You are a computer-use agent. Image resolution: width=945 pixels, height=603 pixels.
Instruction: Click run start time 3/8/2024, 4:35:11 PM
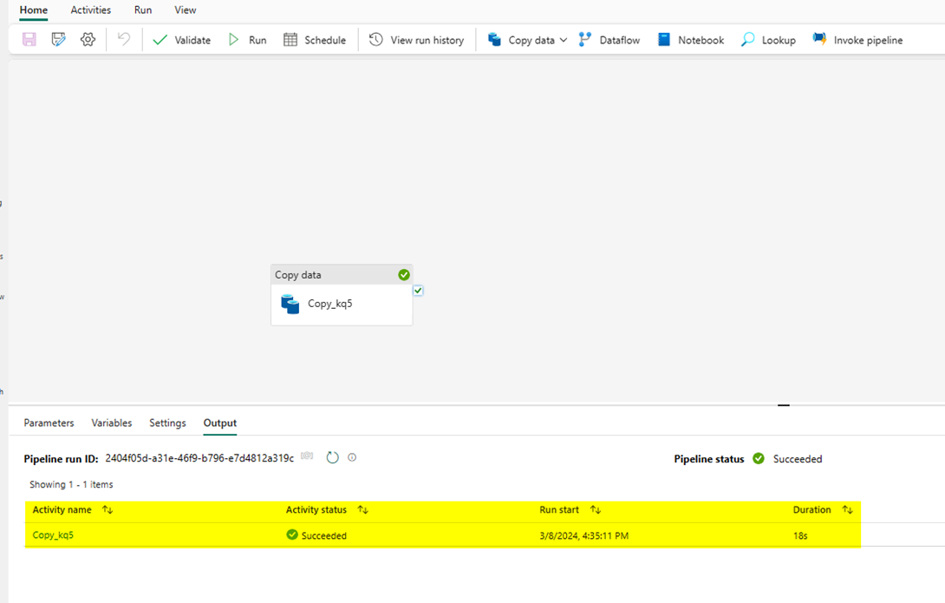pos(584,535)
